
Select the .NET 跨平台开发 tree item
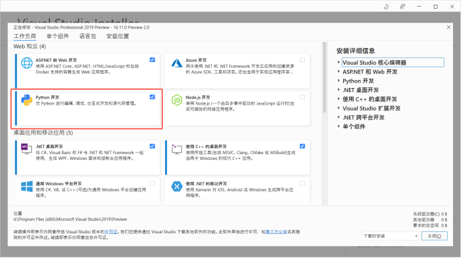pyautogui.click(x=363, y=117)
